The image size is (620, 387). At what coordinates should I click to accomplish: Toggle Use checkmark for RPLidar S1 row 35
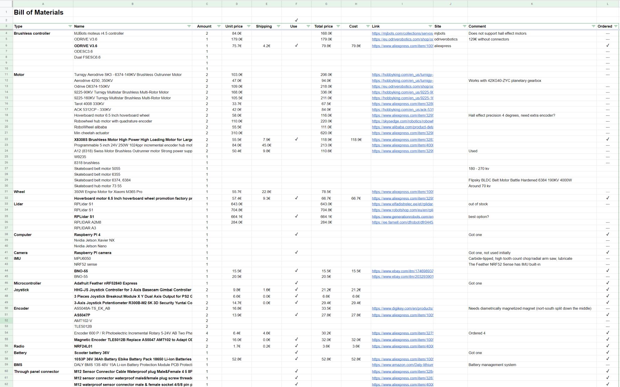click(x=296, y=216)
